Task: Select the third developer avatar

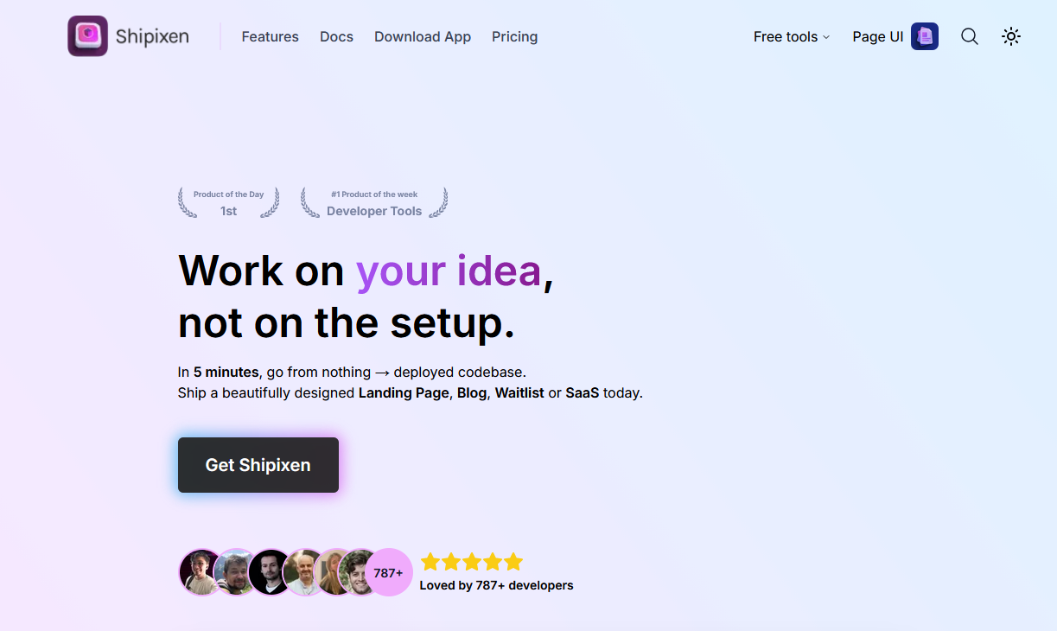Action: tap(270, 572)
